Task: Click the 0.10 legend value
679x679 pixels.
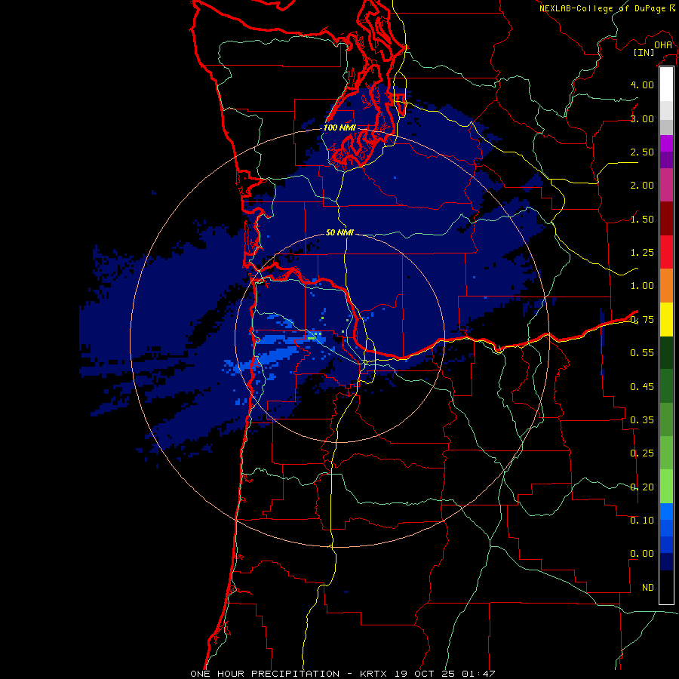Action: 642,521
